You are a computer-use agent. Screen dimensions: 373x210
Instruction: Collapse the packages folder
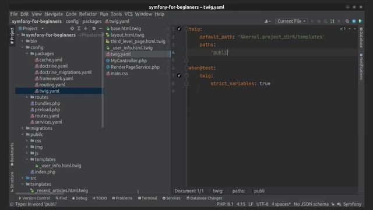(27, 54)
